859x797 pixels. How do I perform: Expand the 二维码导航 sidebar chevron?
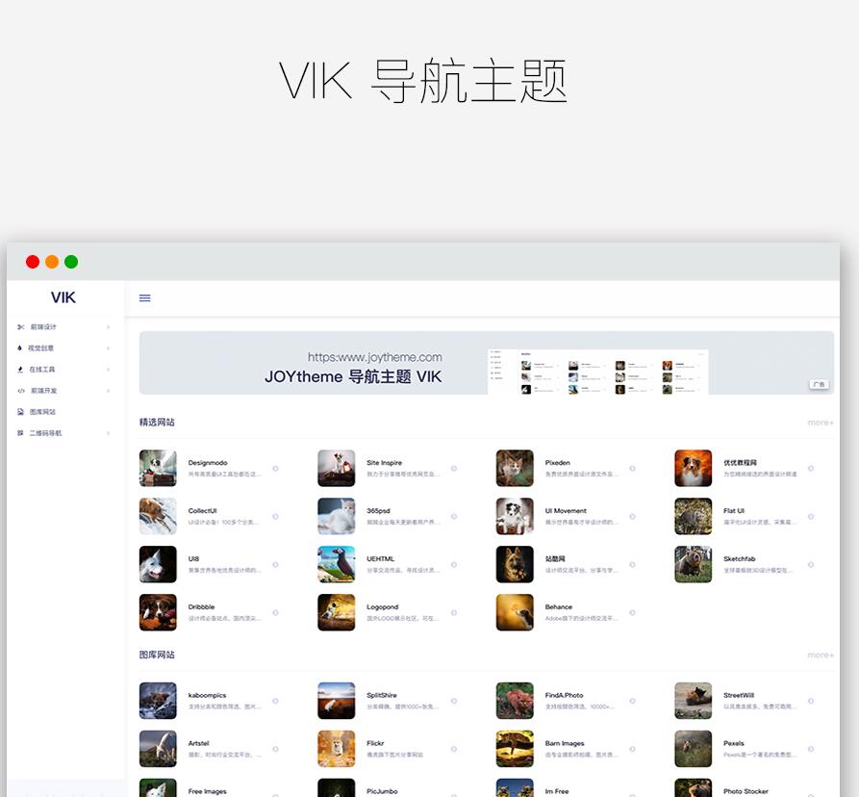tap(108, 433)
